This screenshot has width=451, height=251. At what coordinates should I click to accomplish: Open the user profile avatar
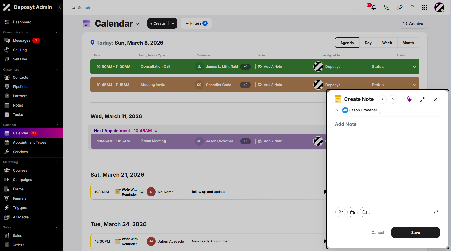click(x=439, y=7)
